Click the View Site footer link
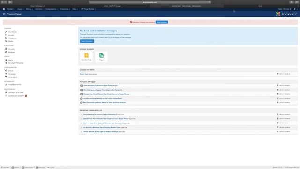The height and width of the screenshot is (169, 300). [5, 168]
